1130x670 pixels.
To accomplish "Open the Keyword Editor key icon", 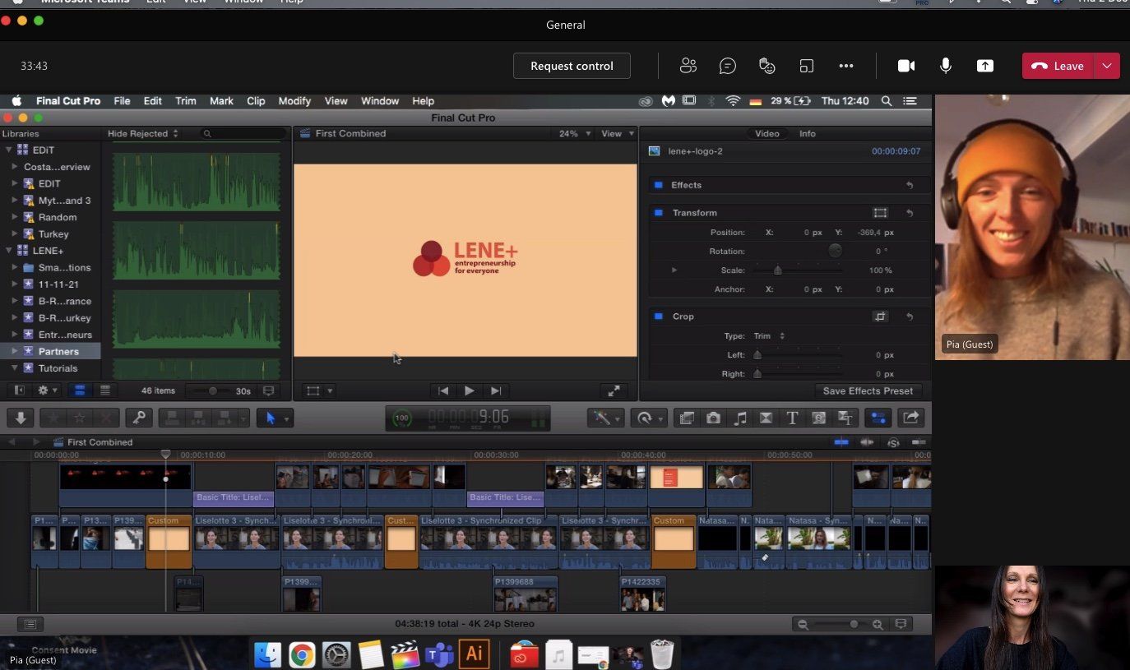I will [139, 418].
